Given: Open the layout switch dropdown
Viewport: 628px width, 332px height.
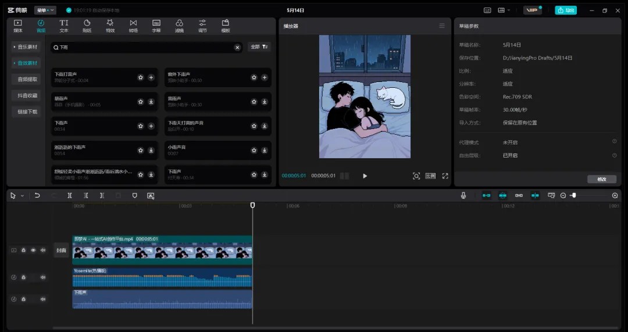Looking at the screenshot, I should click(x=504, y=10).
